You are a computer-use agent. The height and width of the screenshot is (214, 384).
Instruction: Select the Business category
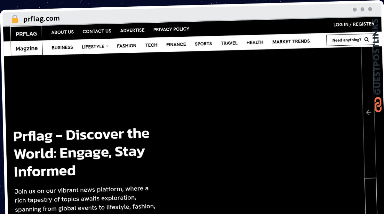62,47
